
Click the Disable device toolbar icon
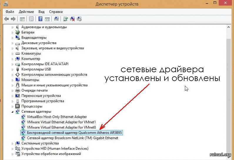point(79,19)
